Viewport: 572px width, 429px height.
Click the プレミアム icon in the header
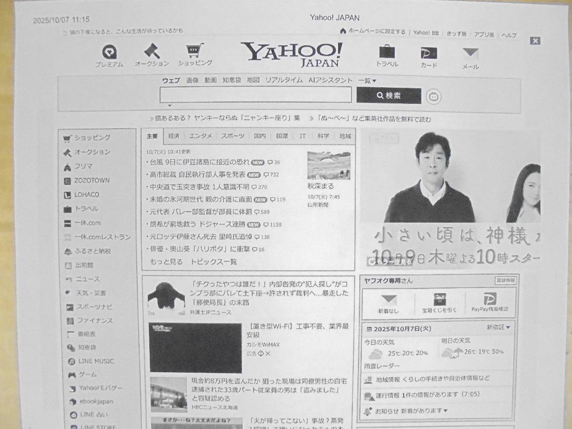click(110, 51)
